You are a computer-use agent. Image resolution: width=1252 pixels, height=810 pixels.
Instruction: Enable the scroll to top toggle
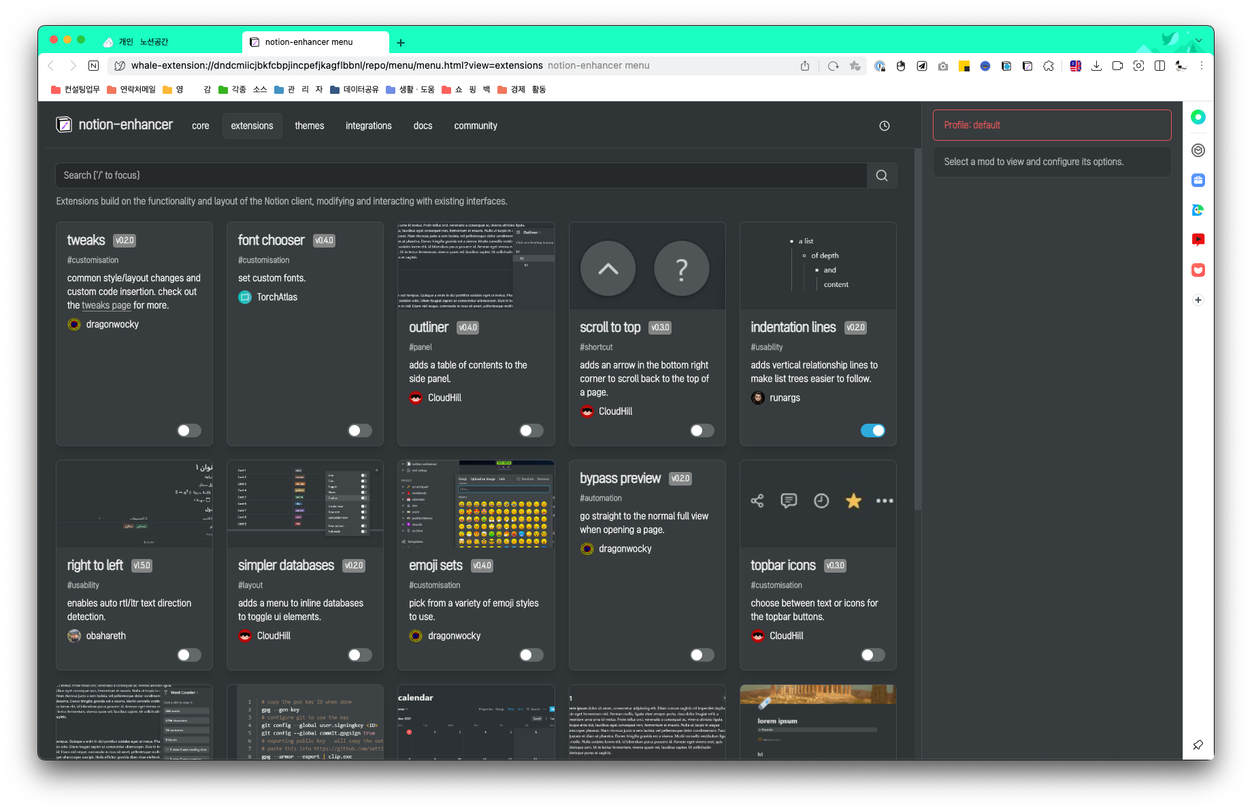coord(702,431)
